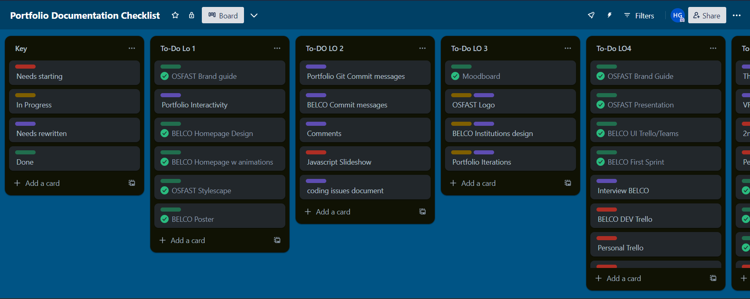Open the coding issues document card
The height and width of the screenshot is (299, 750).
tap(365, 187)
